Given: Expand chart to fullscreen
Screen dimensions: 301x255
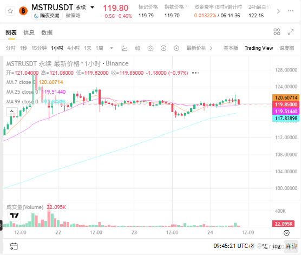Looking at the screenshot, I should click(291, 32).
